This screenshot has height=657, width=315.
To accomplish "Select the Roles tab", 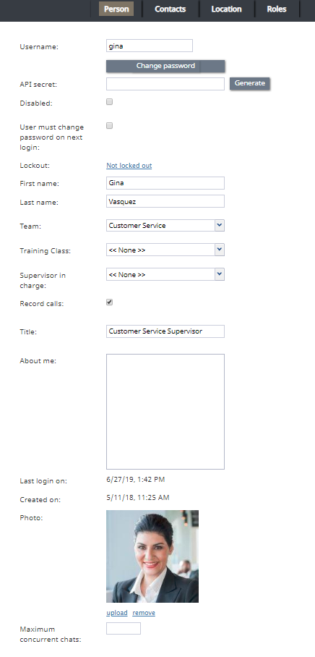I will 277,9.
